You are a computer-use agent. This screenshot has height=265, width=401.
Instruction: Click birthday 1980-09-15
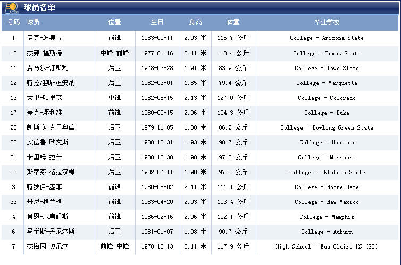(157, 113)
